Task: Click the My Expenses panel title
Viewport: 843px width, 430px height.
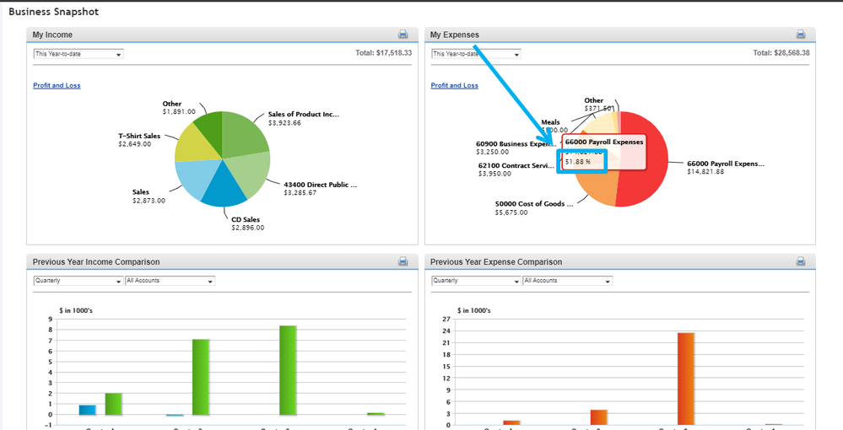Action: click(454, 35)
